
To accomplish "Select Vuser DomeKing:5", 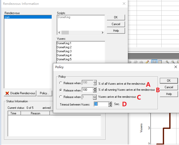I will point(64,59).
